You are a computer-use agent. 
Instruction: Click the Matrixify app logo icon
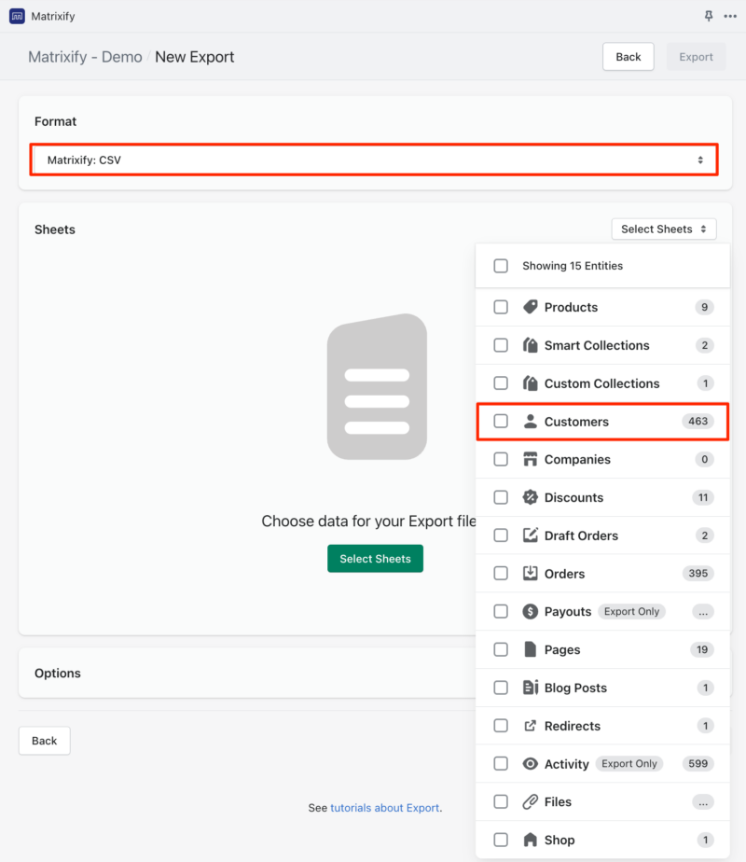coord(17,16)
